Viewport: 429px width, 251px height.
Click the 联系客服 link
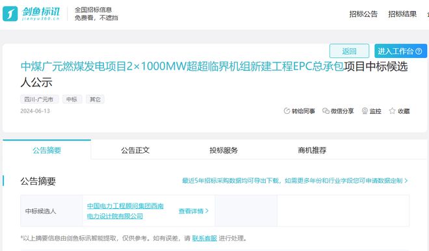[204, 238]
